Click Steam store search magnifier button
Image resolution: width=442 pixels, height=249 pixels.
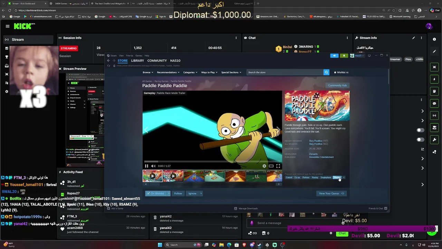pos(326,72)
